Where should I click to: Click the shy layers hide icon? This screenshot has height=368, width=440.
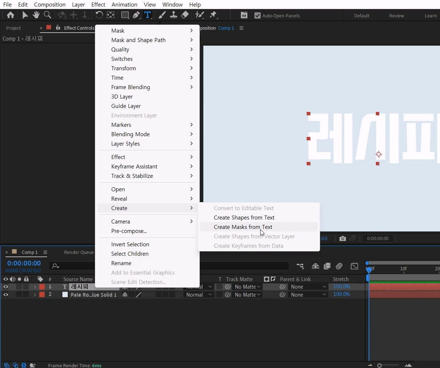(x=316, y=266)
